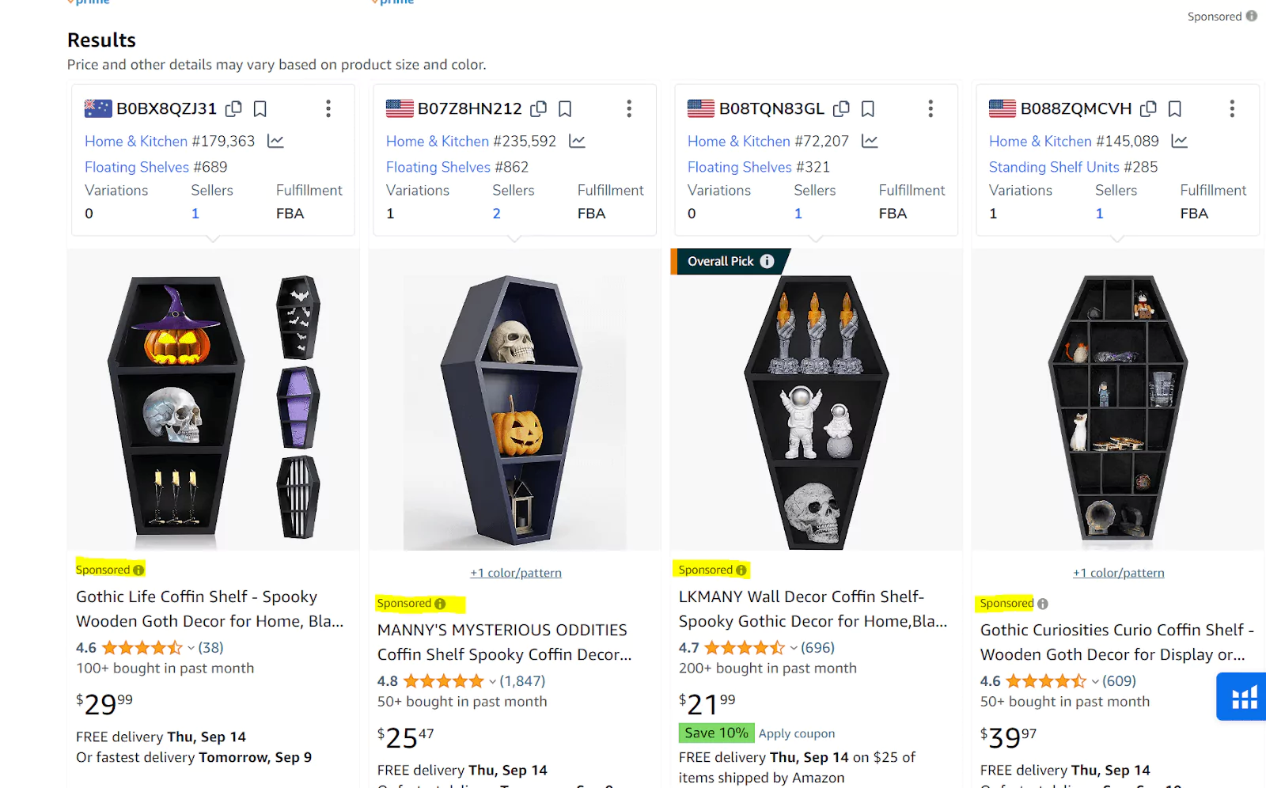Copy ASIN B08TQN83GL with the copy icon
The width and height of the screenshot is (1266, 788).
tap(841, 108)
